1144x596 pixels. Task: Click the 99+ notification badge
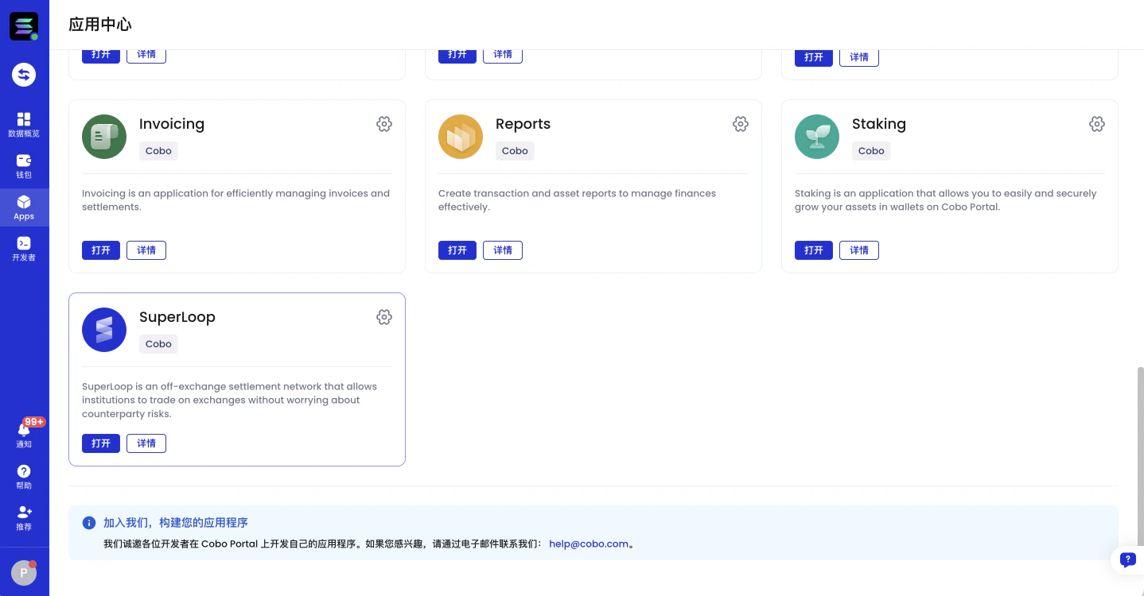tap(34, 422)
